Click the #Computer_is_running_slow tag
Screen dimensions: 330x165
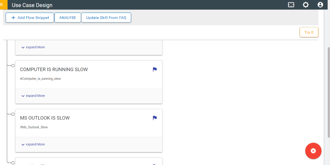click(x=40, y=79)
